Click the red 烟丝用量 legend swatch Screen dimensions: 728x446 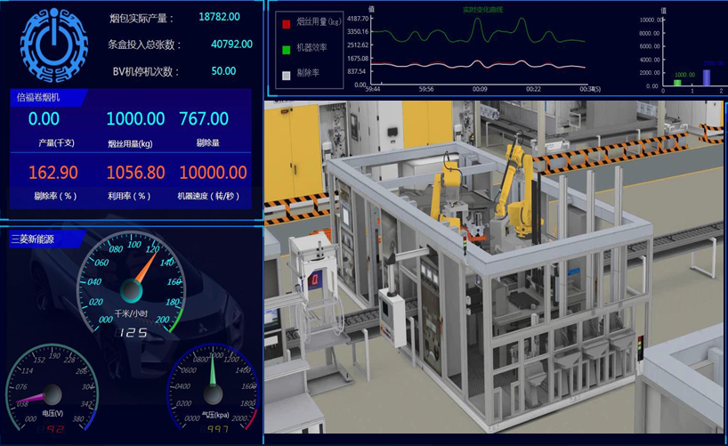287,25
